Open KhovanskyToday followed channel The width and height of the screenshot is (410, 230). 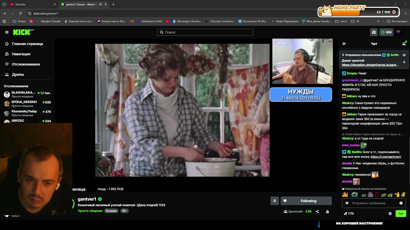tap(27, 113)
